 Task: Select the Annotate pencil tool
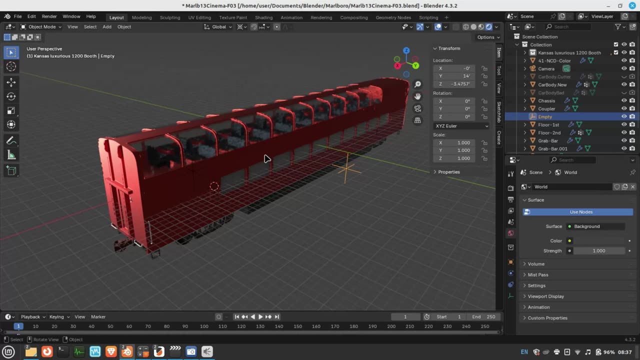11,141
